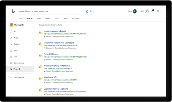Click Customer Delivery Segments file icon
172x102 pixels.
click(x=41, y=90)
